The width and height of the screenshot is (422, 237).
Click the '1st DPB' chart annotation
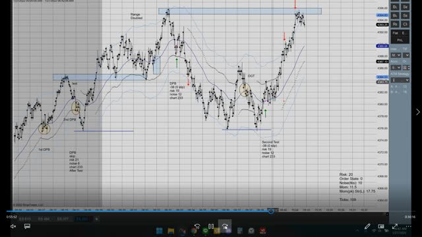44,149
